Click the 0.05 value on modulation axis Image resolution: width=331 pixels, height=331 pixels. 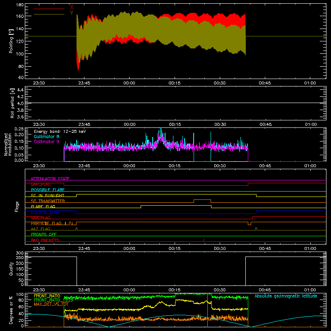coord(19,155)
